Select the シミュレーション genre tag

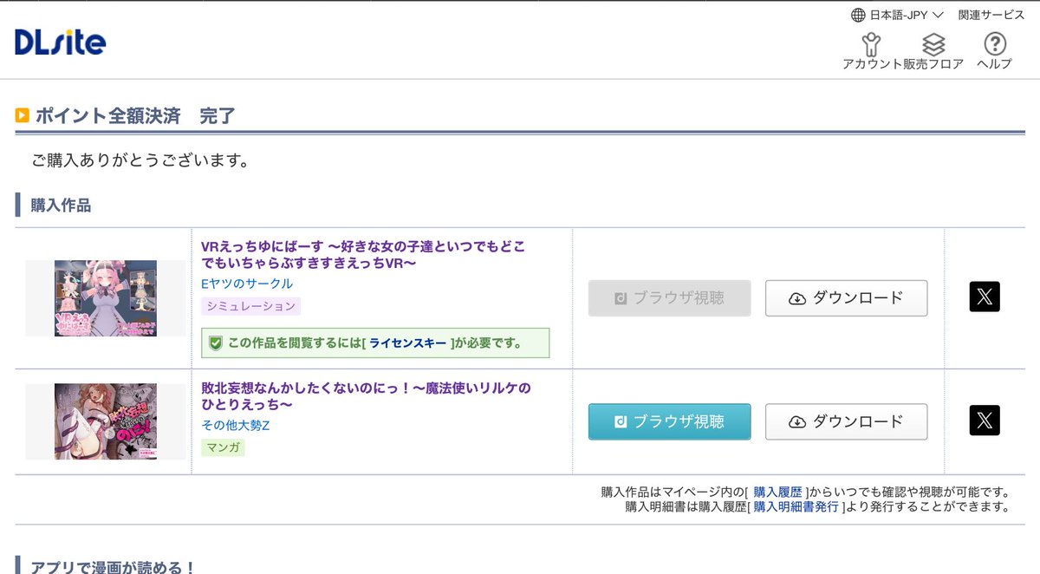coord(250,306)
